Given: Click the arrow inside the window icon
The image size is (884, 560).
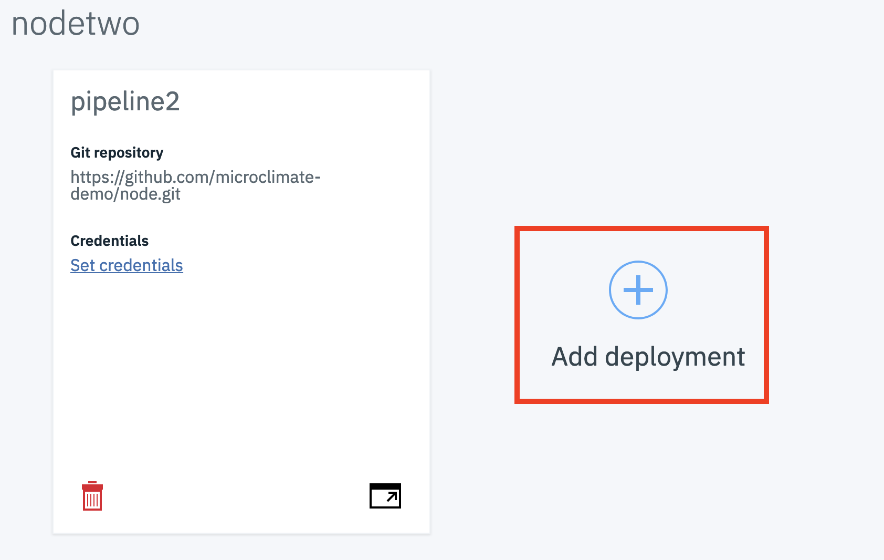Looking at the screenshot, I should click(392, 496).
